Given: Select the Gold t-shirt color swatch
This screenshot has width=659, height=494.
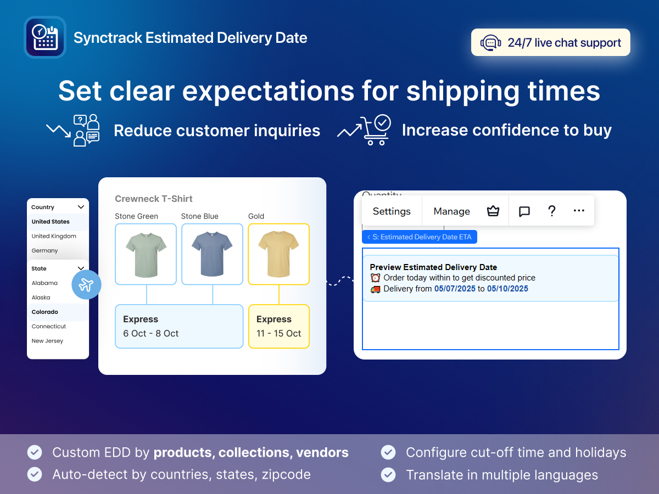Looking at the screenshot, I should click(x=279, y=254).
